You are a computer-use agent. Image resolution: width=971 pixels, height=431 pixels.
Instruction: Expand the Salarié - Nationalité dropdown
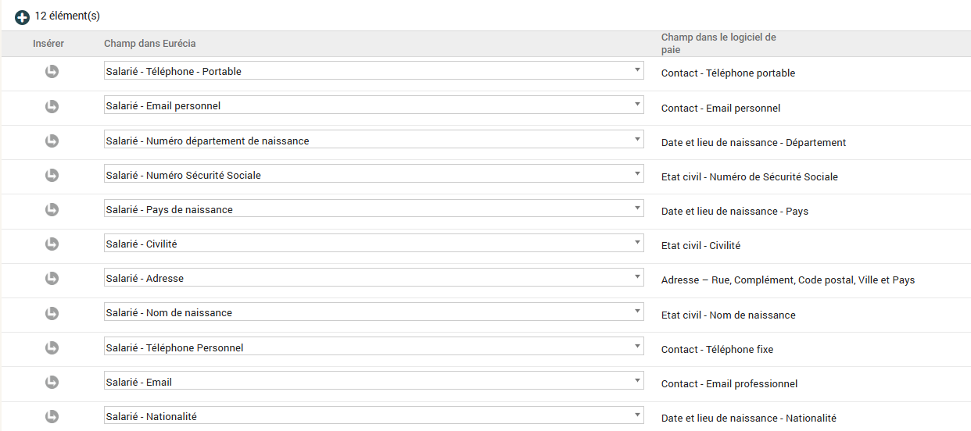point(374,416)
